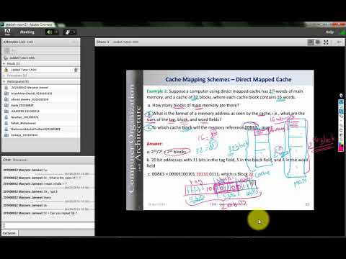
Task: Click chat message 'What is the value of'
Action: click(x=42, y=178)
